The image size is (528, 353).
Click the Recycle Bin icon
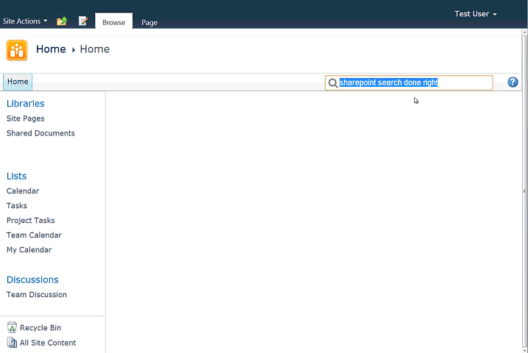pos(12,327)
